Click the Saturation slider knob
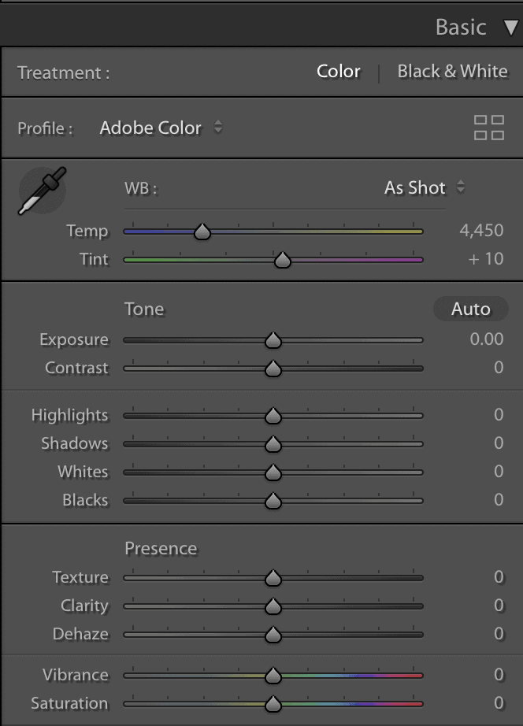The height and width of the screenshot is (726, 523). [273, 704]
